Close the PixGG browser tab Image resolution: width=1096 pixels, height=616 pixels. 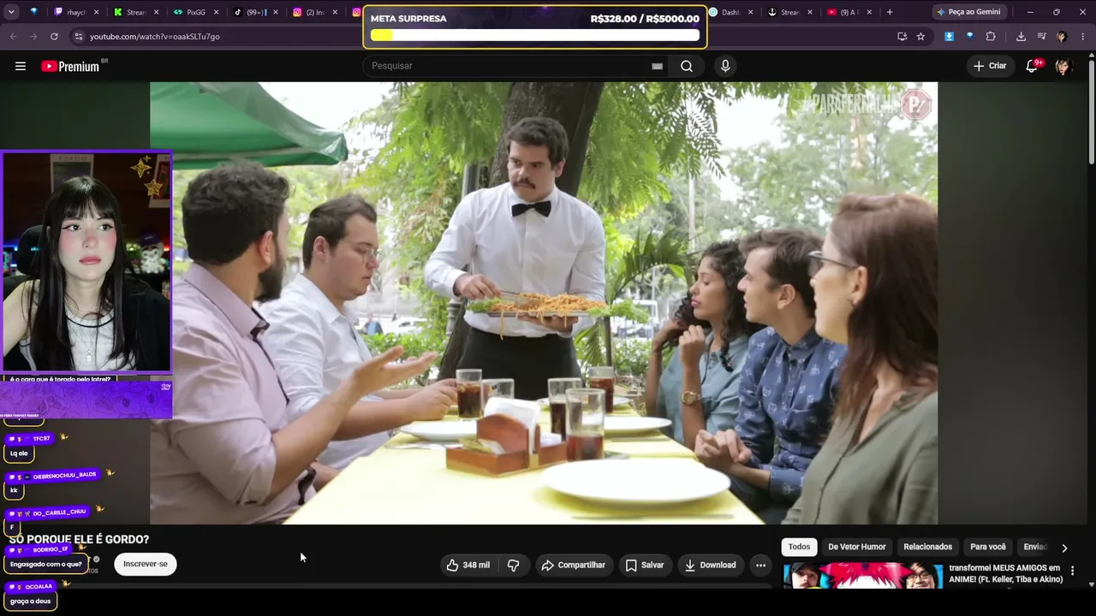(217, 12)
